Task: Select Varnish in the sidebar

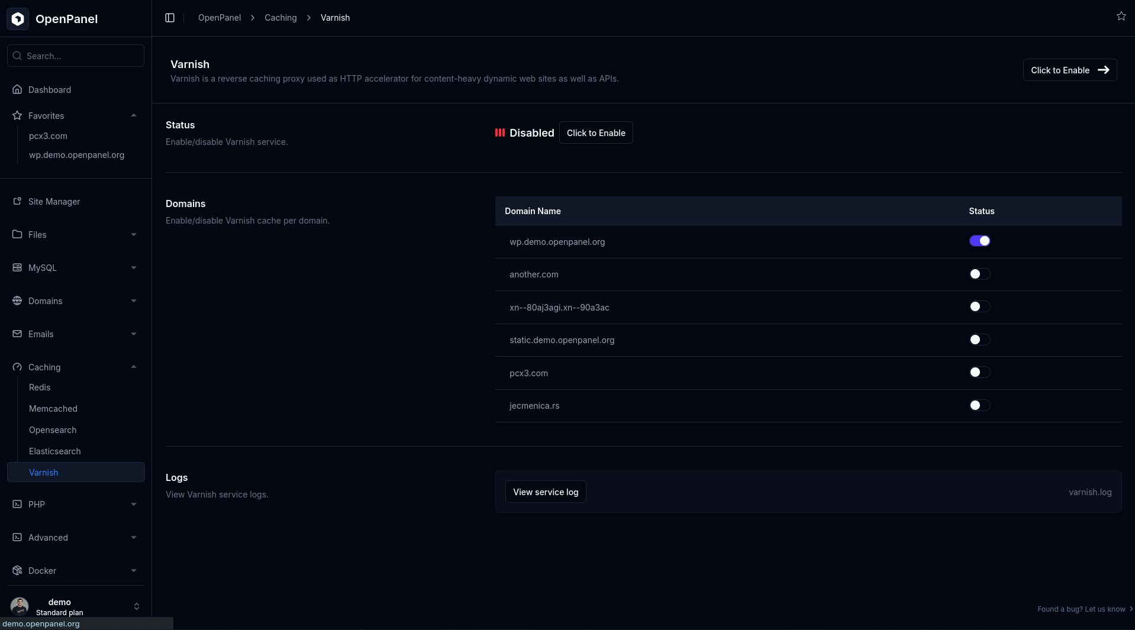Action: coord(76,472)
